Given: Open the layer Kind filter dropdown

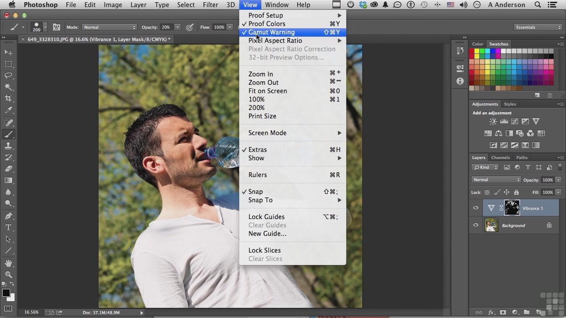Looking at the screenshot, I should [485, 167].
